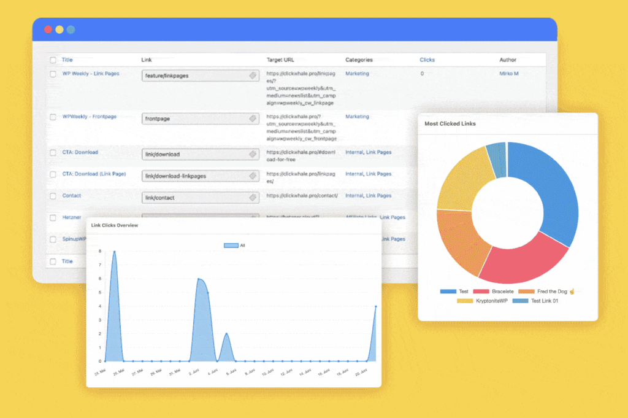Open author Mirko M link
628x418 pixels.
click(508, 73)
